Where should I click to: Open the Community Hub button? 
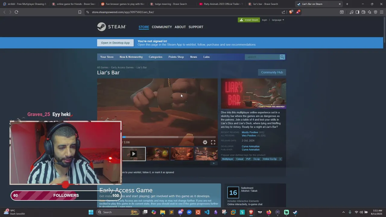[x=272, y=72]
